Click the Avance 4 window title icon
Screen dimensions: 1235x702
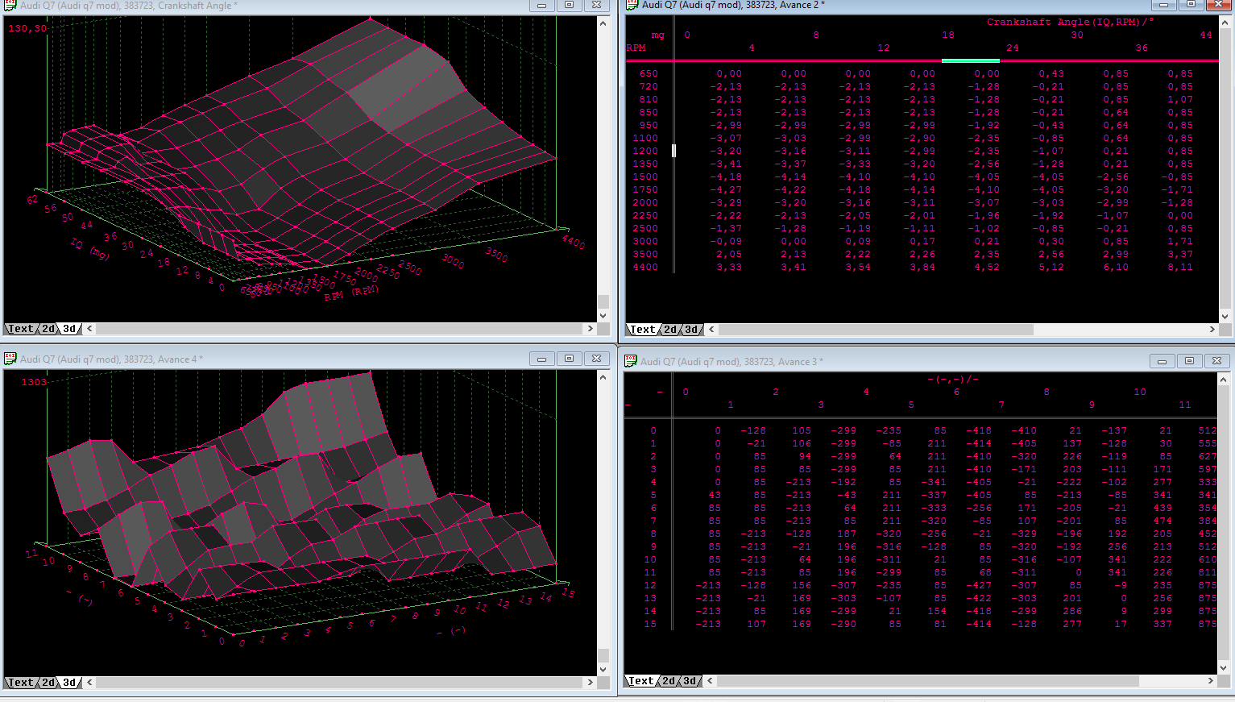tap(10, 359)
